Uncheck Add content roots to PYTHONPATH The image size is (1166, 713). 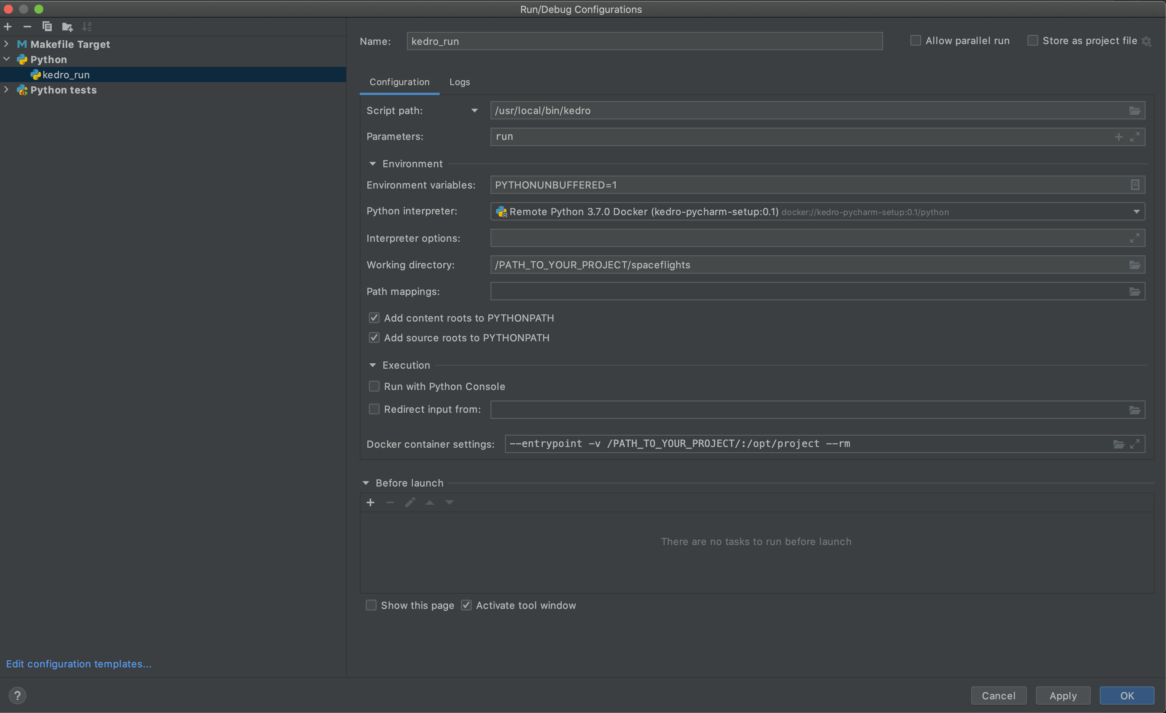click(374, 318)
